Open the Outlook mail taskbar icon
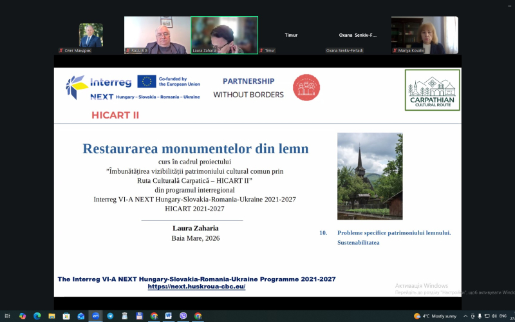The width and height of the screenshot is (515, 322). tap(81, 316)
